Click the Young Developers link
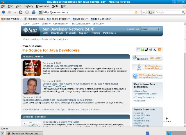The width and height of the screenshot is (186, 135). [145, 97]
